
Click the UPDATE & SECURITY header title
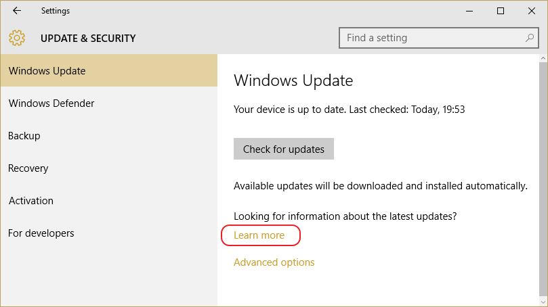click(x=88, y=38)
